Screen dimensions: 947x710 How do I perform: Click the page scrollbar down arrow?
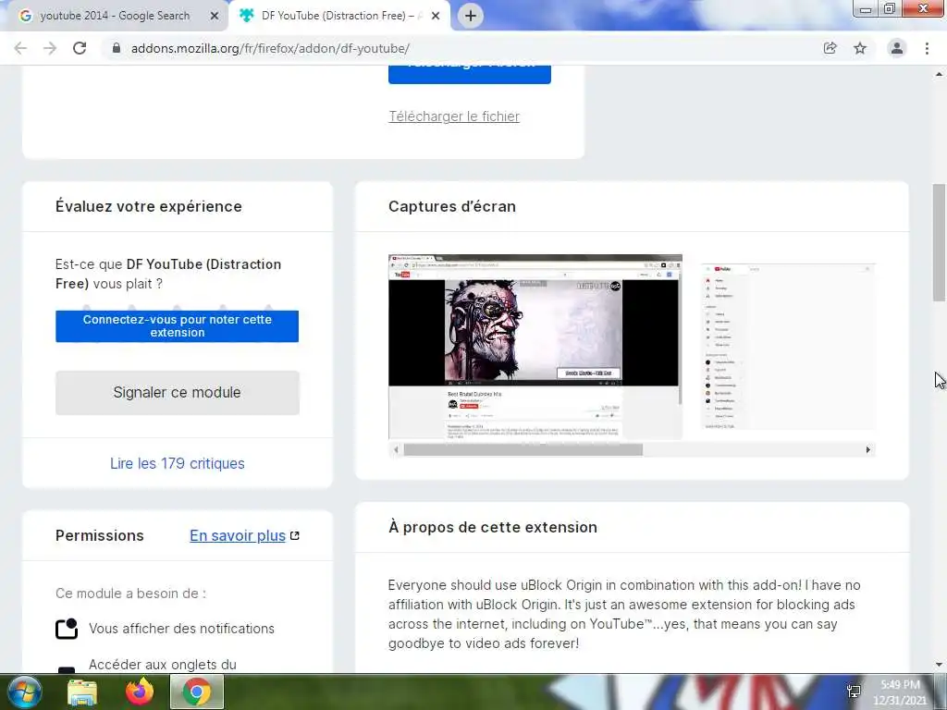click(x=939, y=665)
